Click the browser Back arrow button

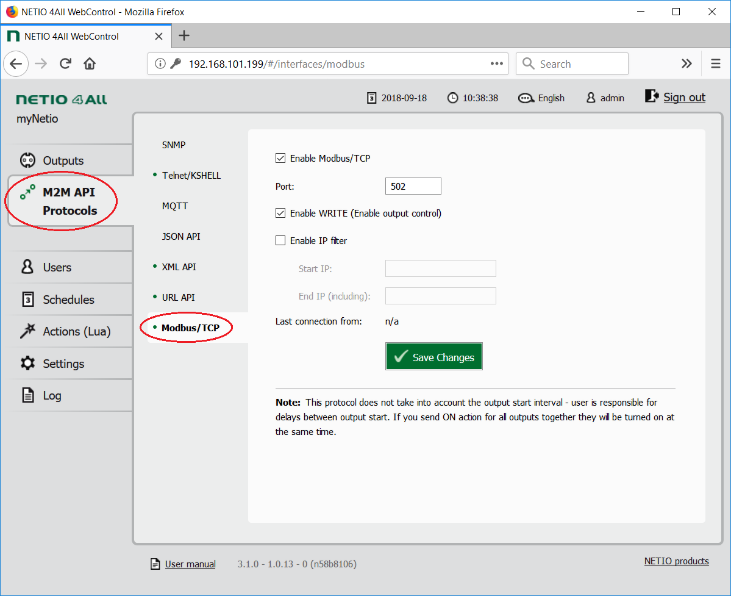[16, 64]
